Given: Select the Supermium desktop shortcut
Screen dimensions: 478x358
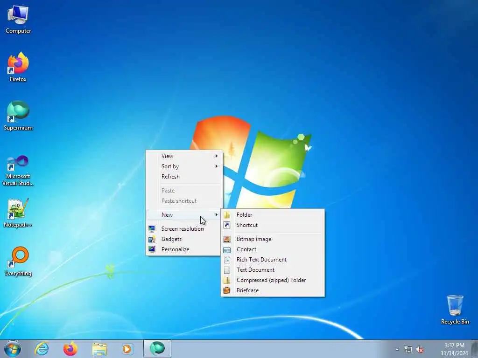Looking at the screenshot, I should (x=18, y=116).
